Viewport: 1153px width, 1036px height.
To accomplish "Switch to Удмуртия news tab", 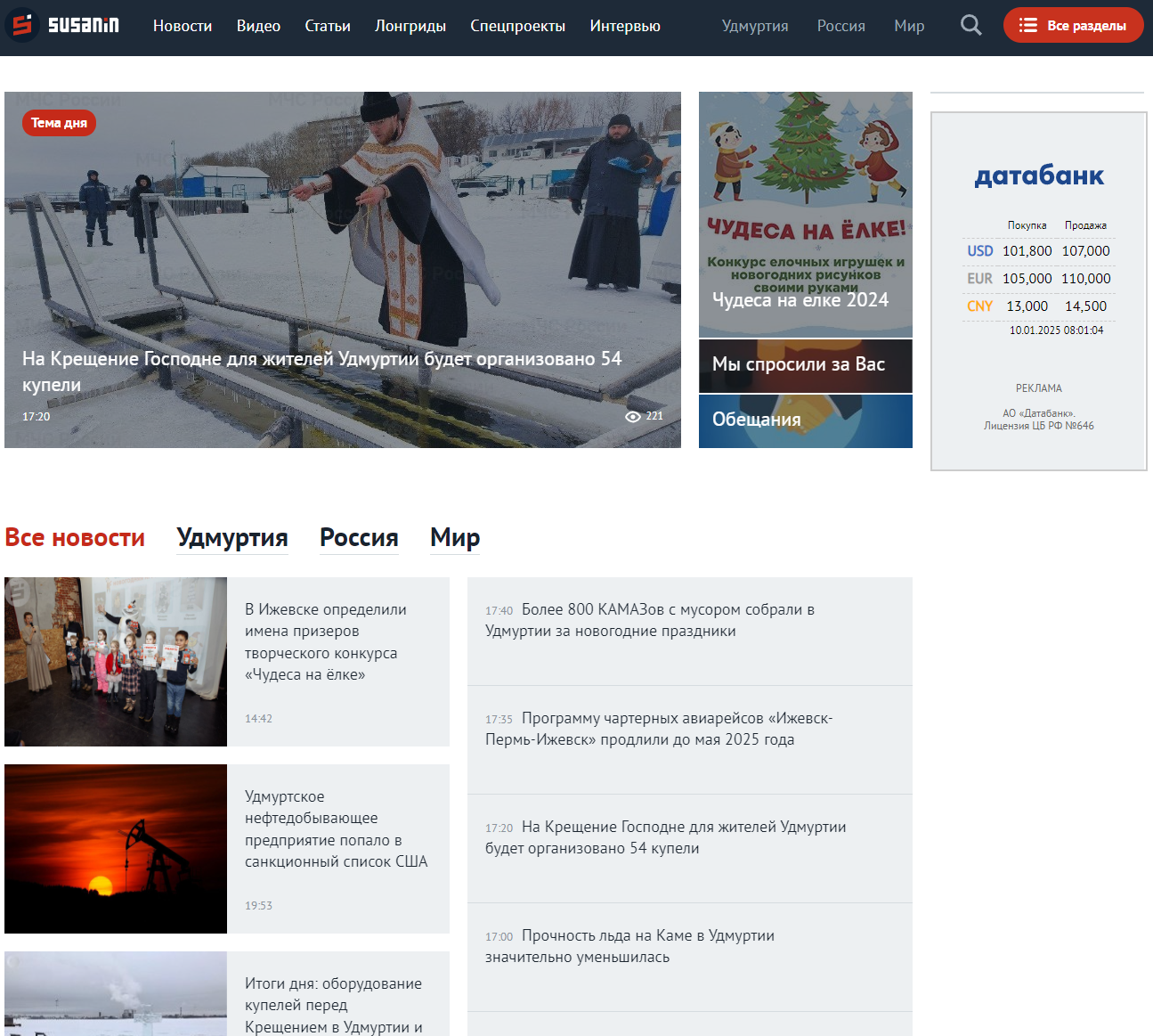I will click(x=232, y=538).
